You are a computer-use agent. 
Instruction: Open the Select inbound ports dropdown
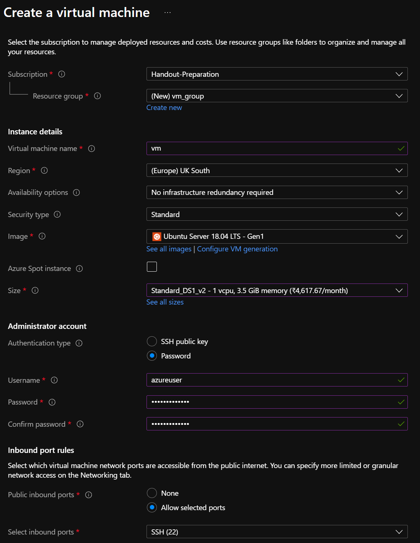277,532
